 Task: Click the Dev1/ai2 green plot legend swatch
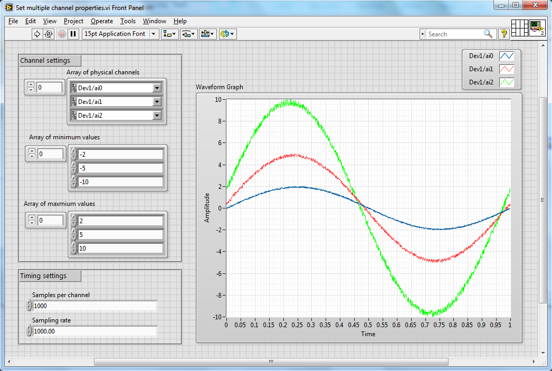507,82
